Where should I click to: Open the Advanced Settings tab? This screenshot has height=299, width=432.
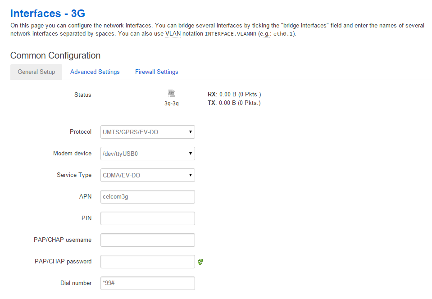point(95,72)
